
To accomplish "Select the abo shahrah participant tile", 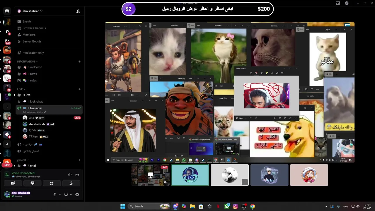I will [190, 175].
